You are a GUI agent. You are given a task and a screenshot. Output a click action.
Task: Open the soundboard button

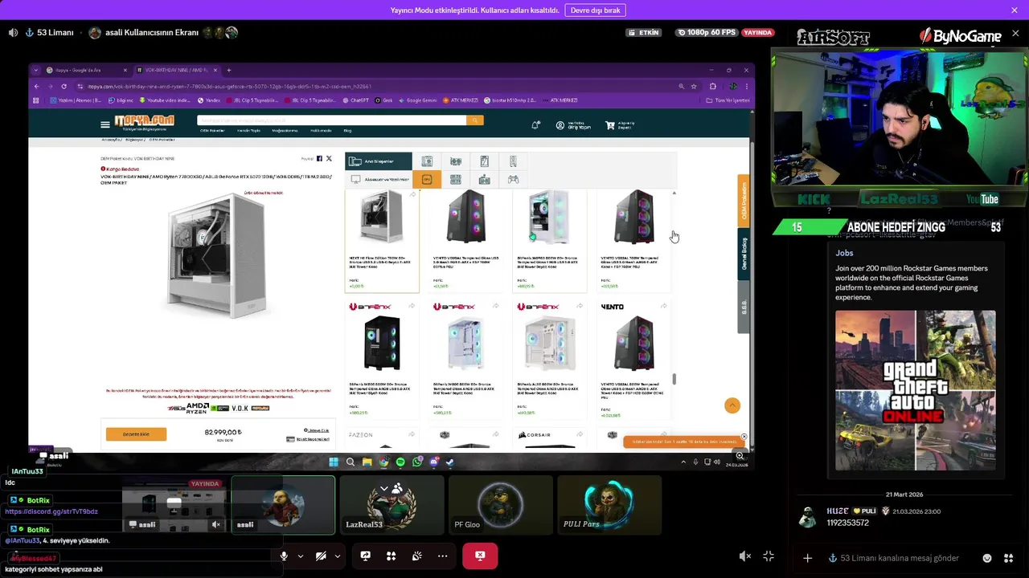click(416, 556)
